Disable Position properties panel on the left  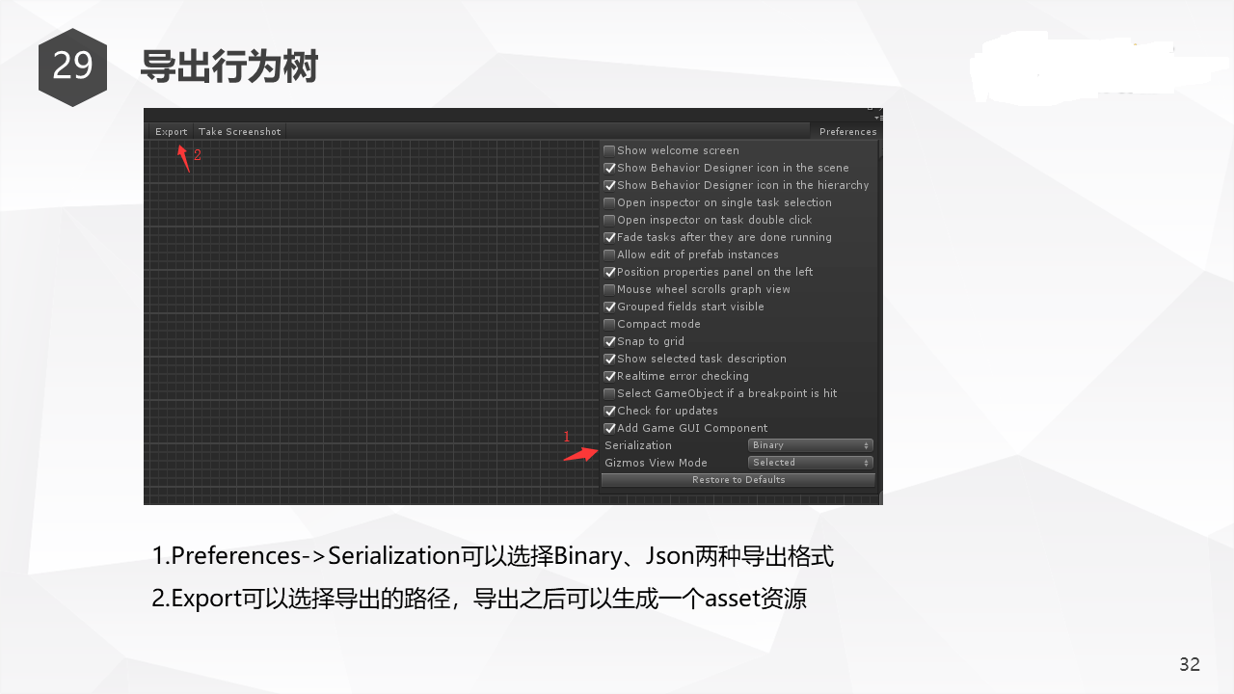(608, 272)
